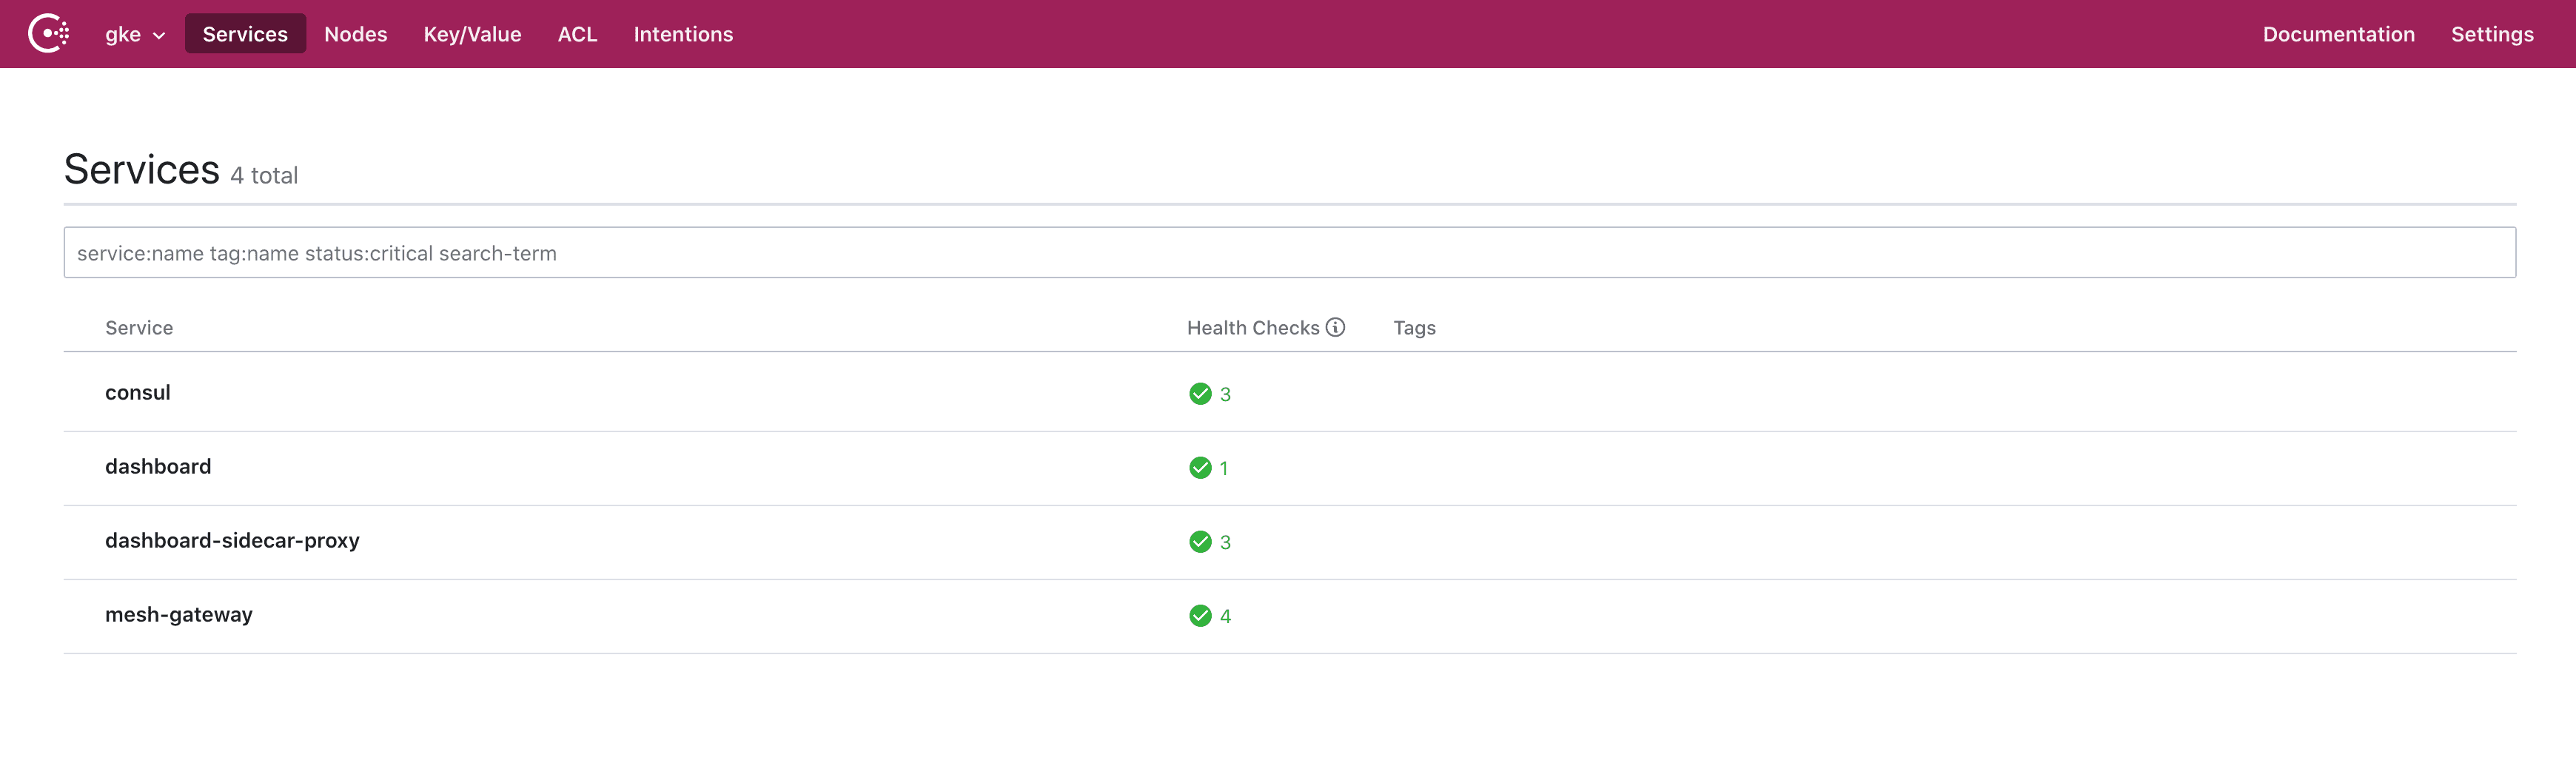Image resolution: width=2576 pixels, height=780 pixels.
Task: Open the Intentions tab
Action: point(683,34)
